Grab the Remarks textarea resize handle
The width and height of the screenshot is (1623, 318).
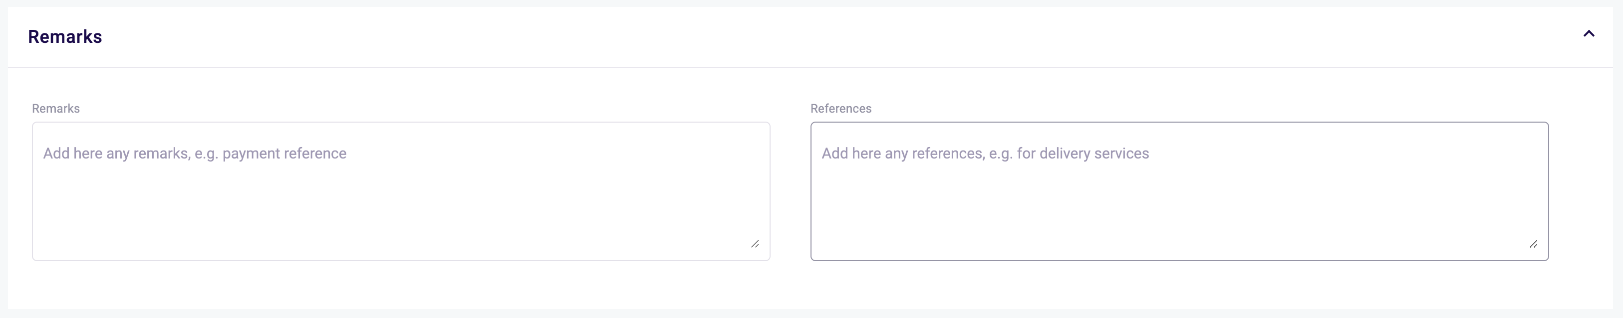coord(755,244)
